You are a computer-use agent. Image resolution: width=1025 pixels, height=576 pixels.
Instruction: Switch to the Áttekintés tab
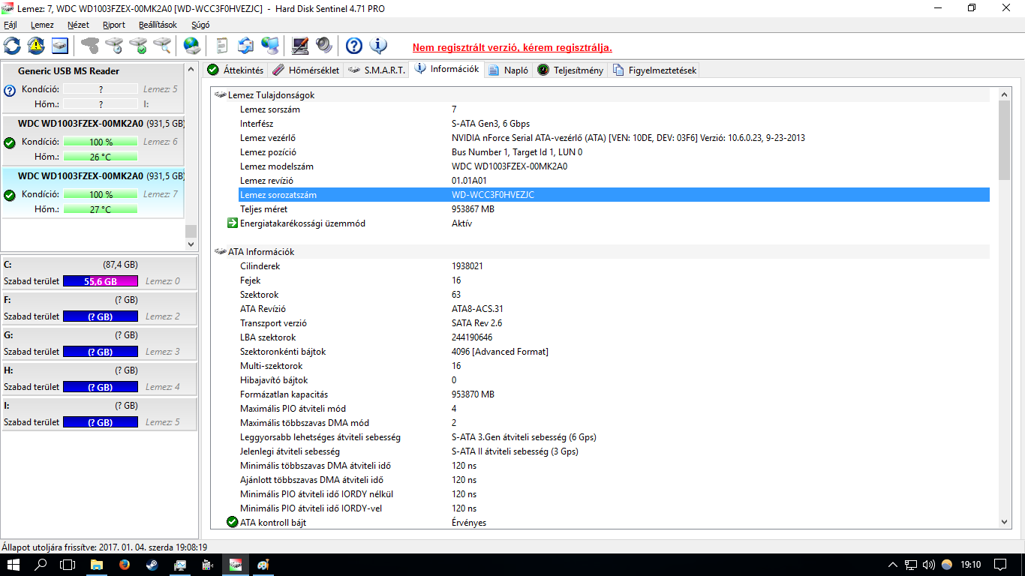tap(236, 70)
